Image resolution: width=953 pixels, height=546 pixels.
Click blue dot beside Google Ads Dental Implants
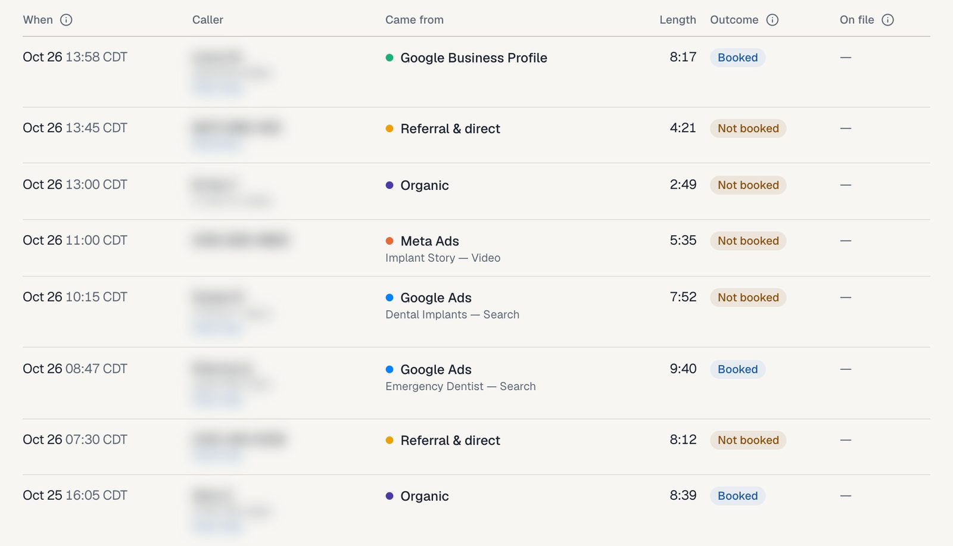[390, 298]
